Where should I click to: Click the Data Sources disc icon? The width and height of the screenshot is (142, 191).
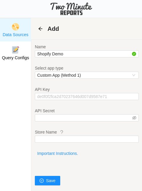tap(15, 27)
